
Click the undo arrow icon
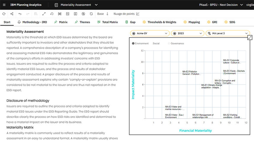pos(20,14)
